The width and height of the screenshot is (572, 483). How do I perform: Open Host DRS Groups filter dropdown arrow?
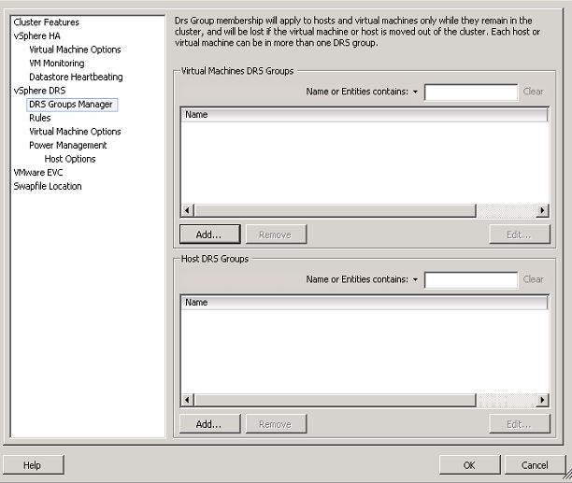point(415,279)
